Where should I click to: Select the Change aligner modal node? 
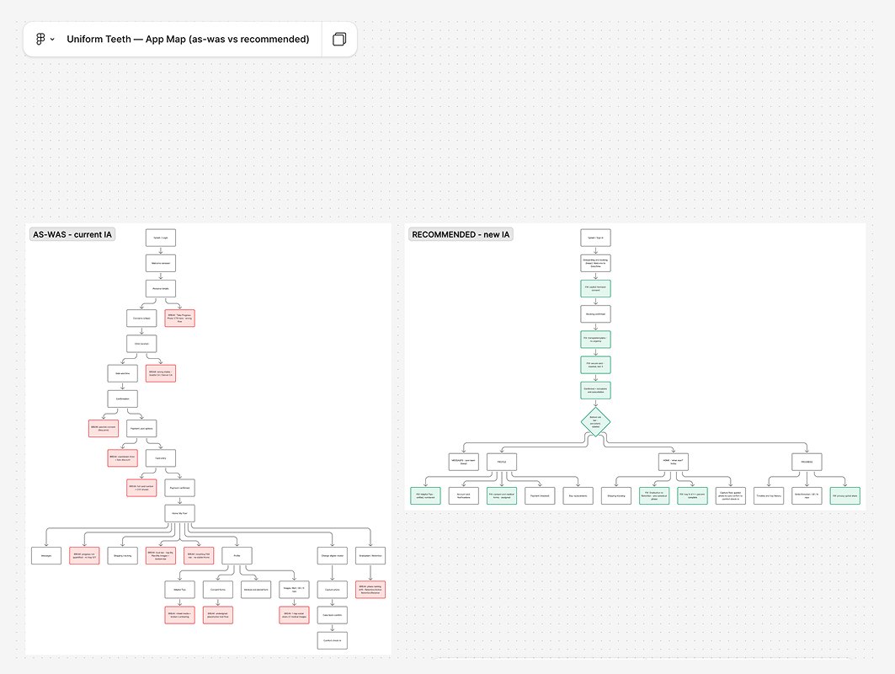[x=333, y=556]
